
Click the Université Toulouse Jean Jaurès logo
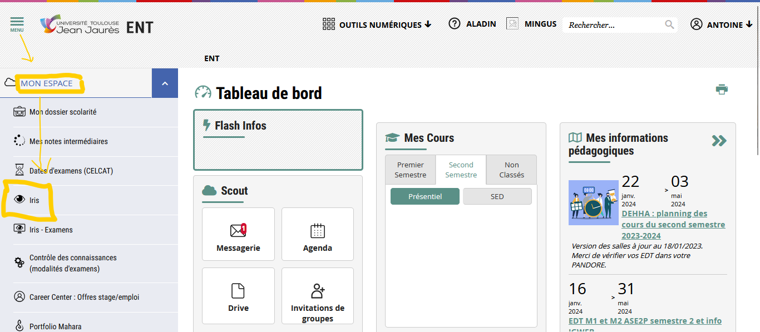coord(80,25)
